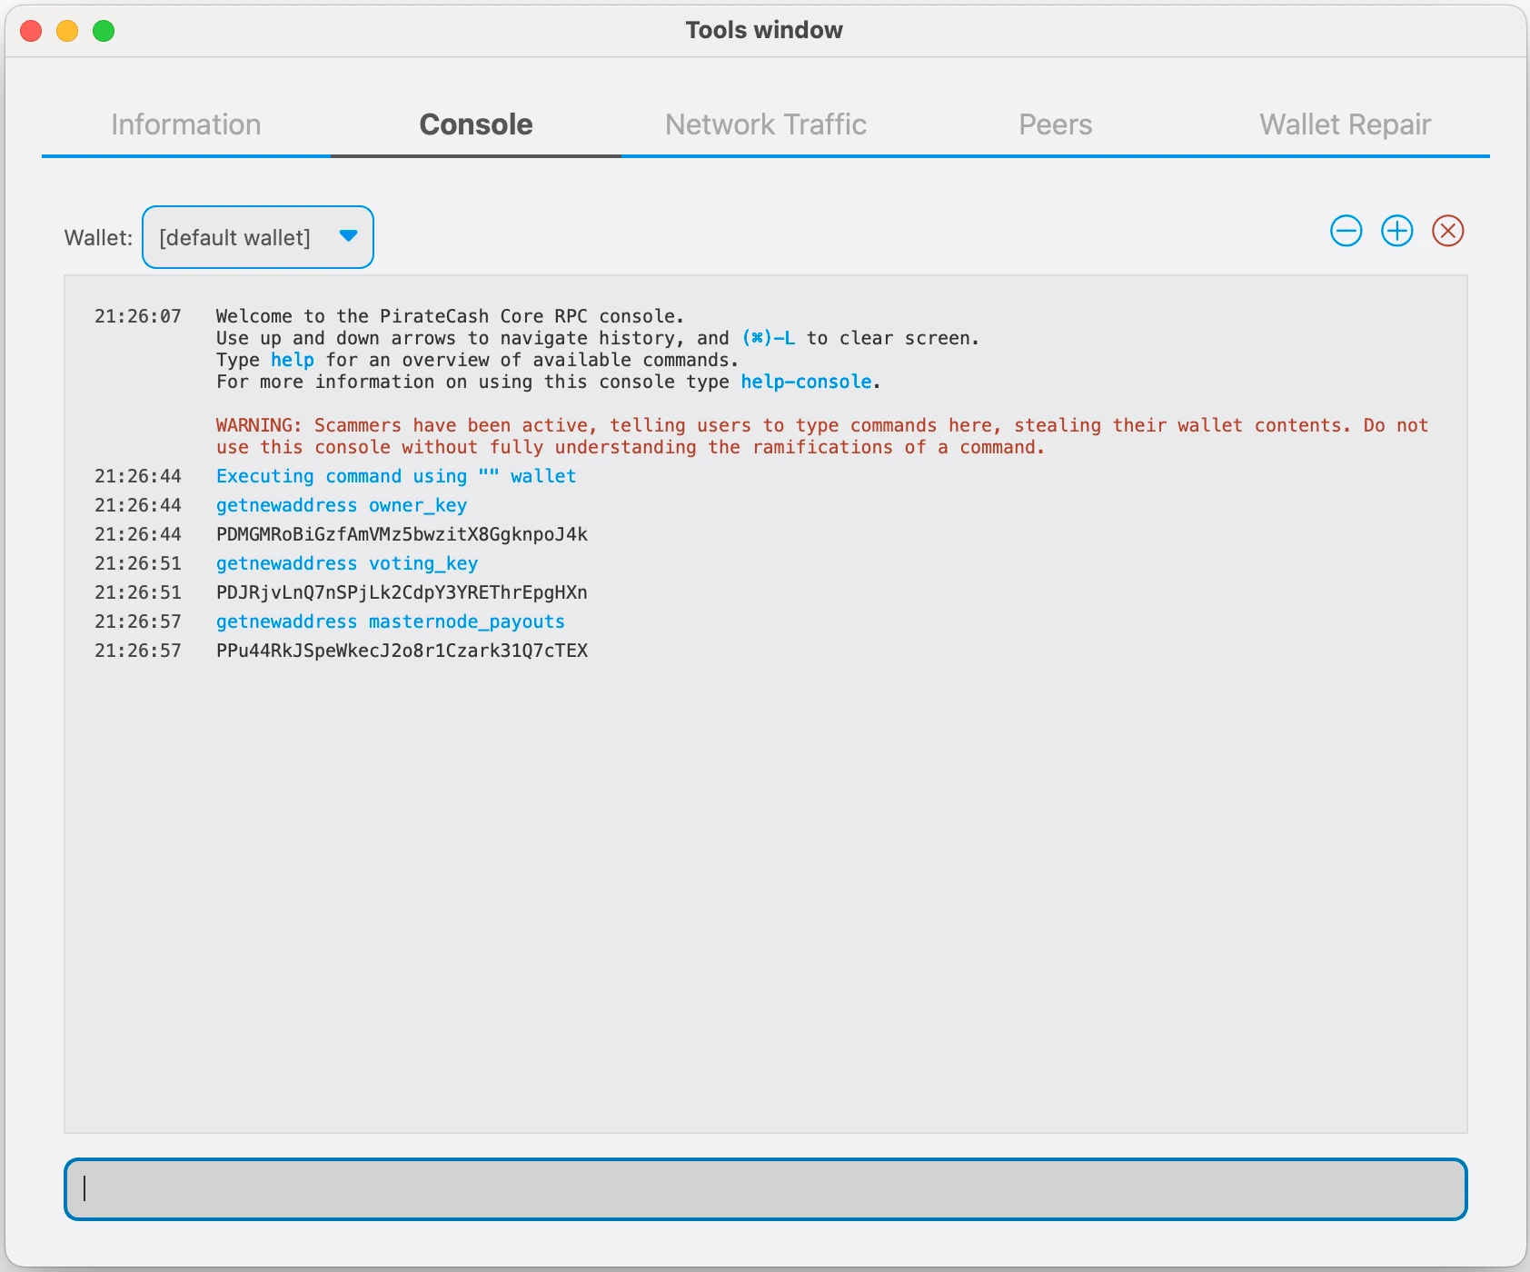1530x1272 pixels.
Task: Open the Wallet selection dropdown
Action: pyautogui.click(x=258, y=237)
